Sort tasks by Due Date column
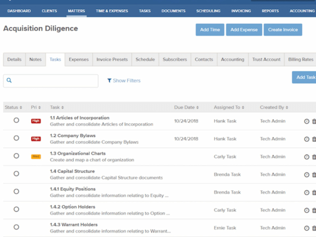Viewport: 316px width, 237px height. [186, 107]
